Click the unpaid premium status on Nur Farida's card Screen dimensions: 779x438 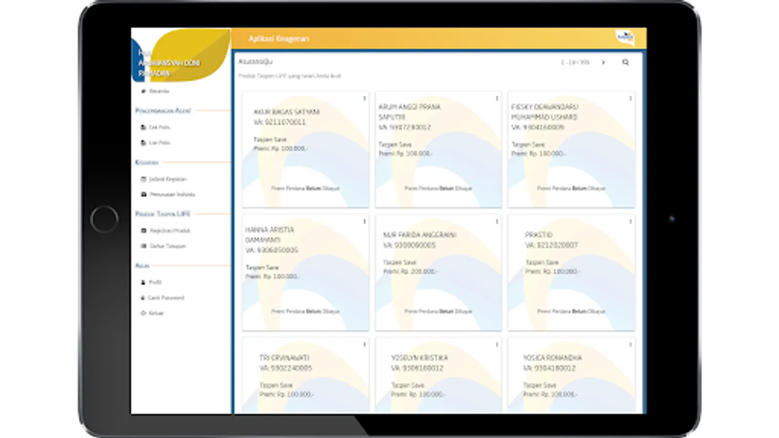click(x=438, y=311)
